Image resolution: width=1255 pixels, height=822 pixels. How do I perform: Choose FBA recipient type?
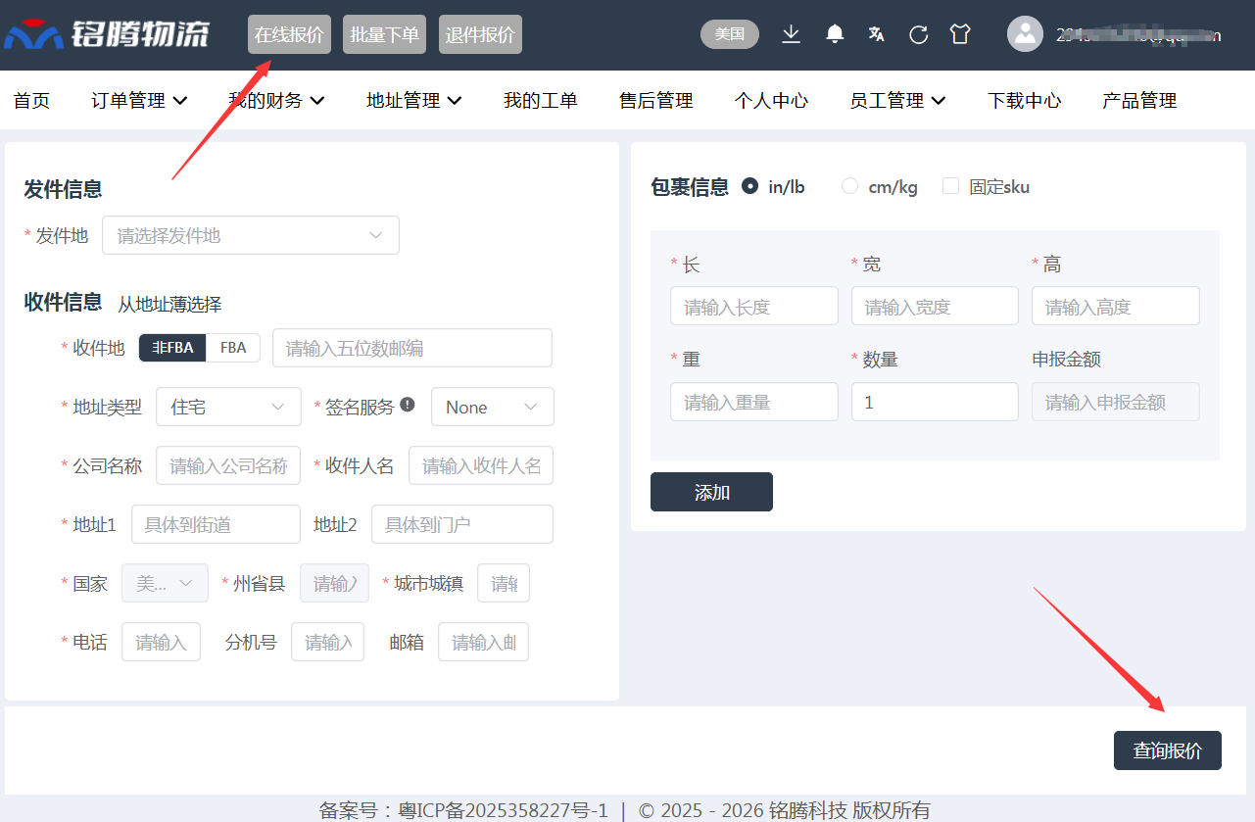[x=233, y=348]
